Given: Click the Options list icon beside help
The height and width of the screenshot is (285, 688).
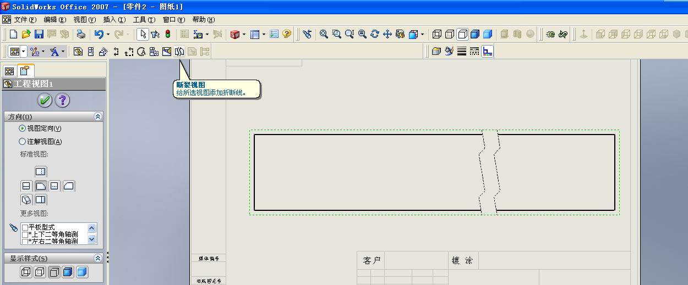Looking at the screenshot, I should click(x=274, y=34).
